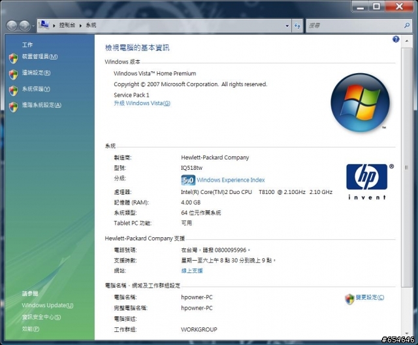
Task: Click the workgroup value WORKGROUP
Action: pos(199,329)
